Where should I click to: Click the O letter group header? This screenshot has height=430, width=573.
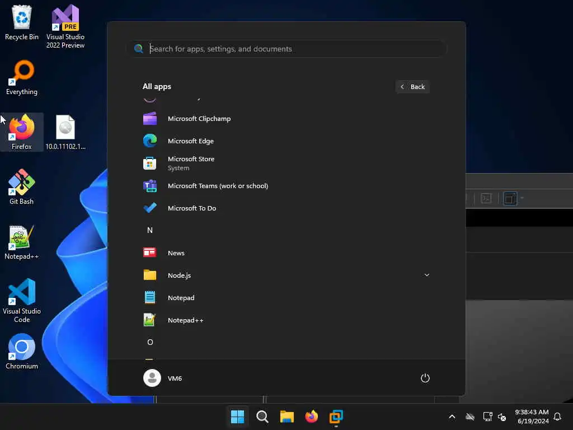point(150,342)
